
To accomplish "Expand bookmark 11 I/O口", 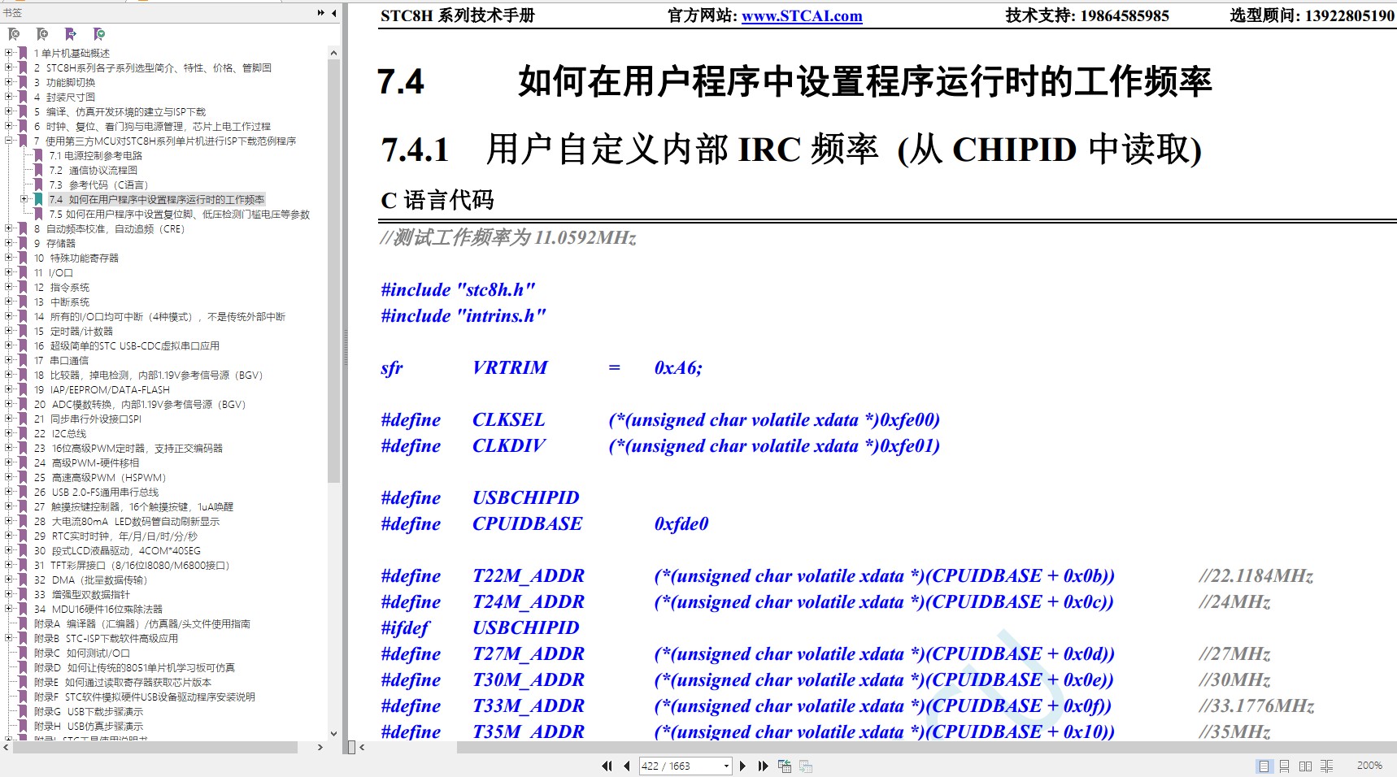I will (x=9, y=272).
